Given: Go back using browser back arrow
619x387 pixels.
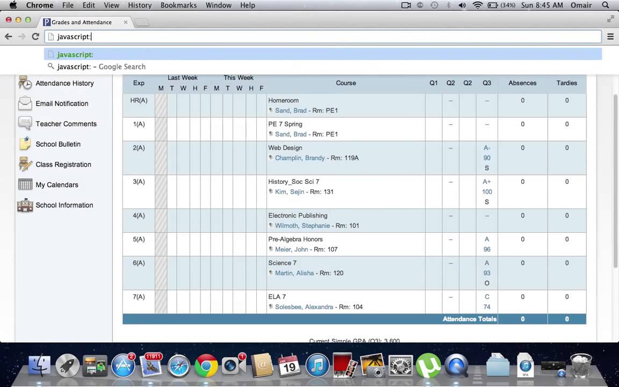Looking at the screenshot, I should tap(8, 37).
